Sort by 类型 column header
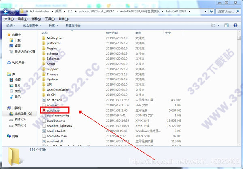Image resolution: width=243 pixels, height=169 pixels. 139,33
